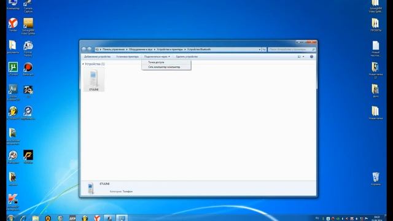Click the Yandex icon in the taskbar
This screenshot has height=221, width=393.
tap(97, 218)
